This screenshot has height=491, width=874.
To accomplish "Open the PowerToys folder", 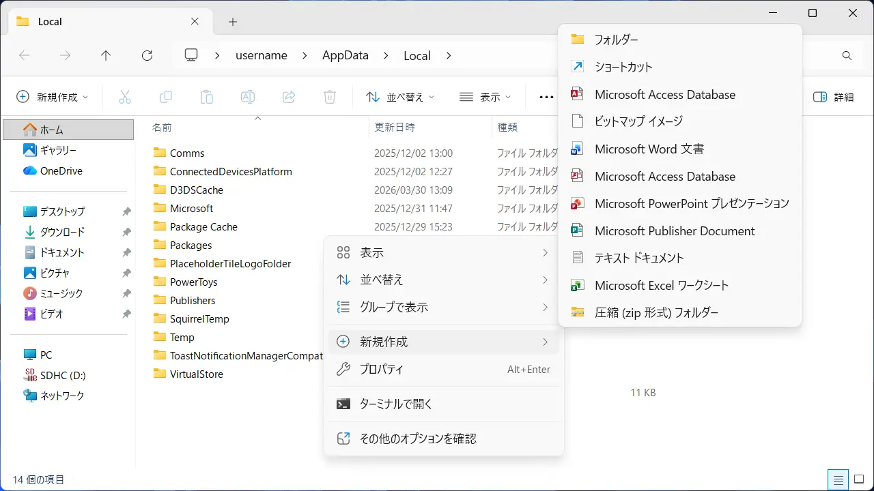I will (193, 282).
